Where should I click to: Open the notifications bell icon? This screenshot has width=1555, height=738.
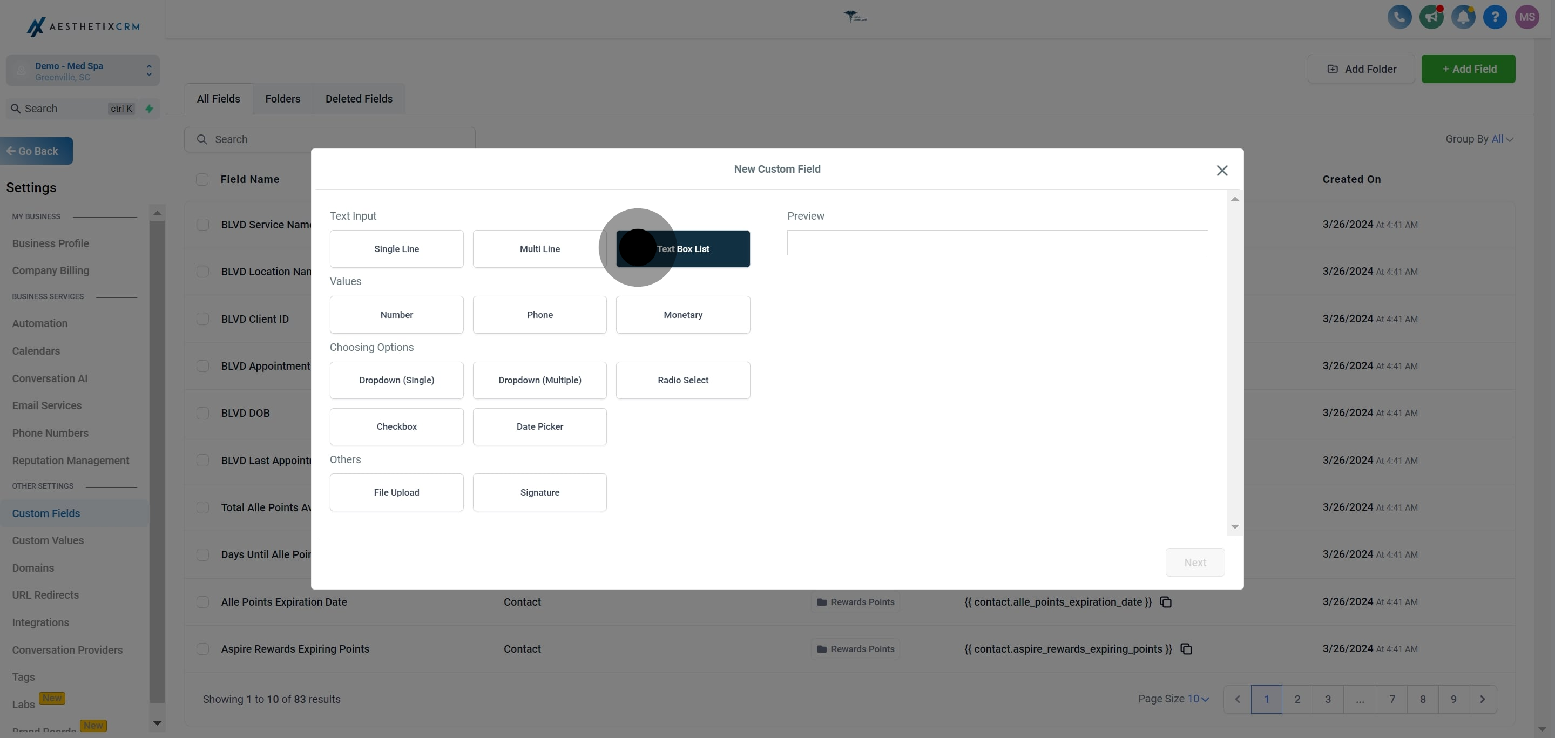pos(1463,17)
